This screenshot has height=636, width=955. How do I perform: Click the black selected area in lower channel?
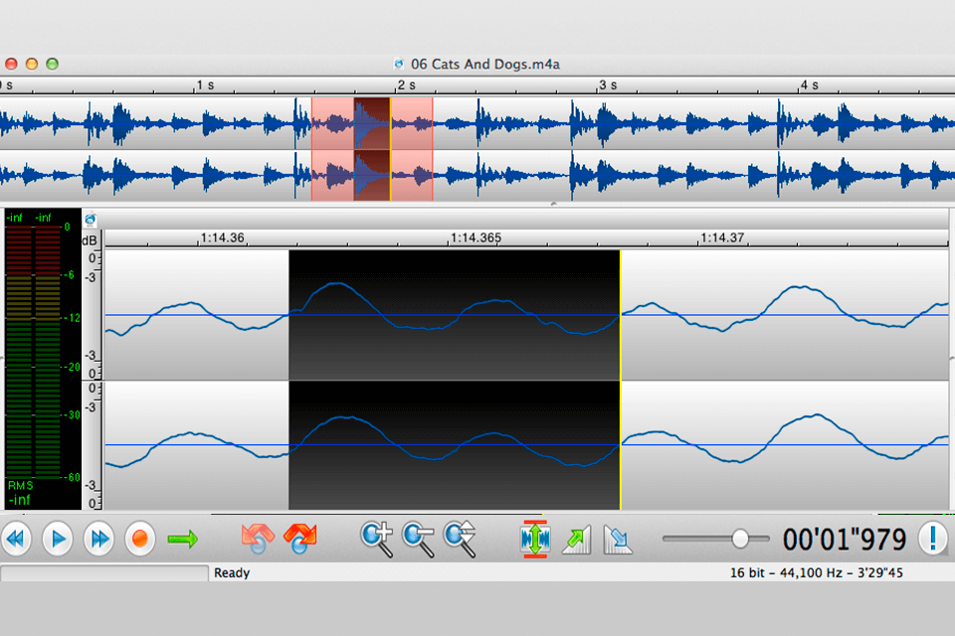(455, 445)
